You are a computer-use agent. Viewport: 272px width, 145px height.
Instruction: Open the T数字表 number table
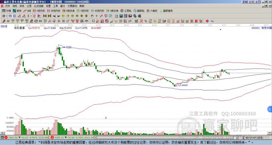coord(112,11)
